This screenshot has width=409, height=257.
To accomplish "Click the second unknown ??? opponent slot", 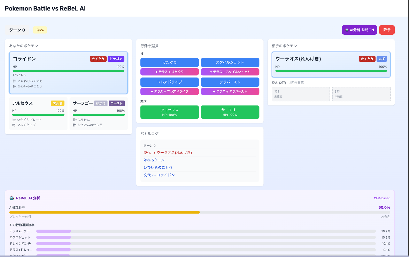I will point(361,94).
